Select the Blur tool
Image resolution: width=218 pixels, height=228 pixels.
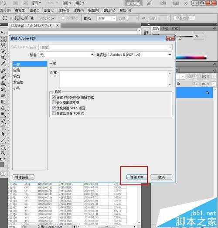3,108
